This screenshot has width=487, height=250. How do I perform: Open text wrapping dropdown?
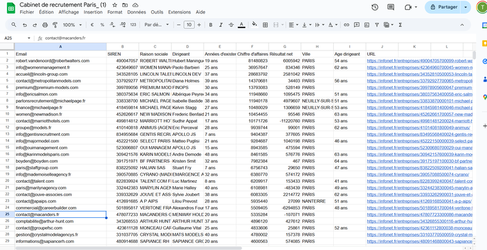[319, 25]
